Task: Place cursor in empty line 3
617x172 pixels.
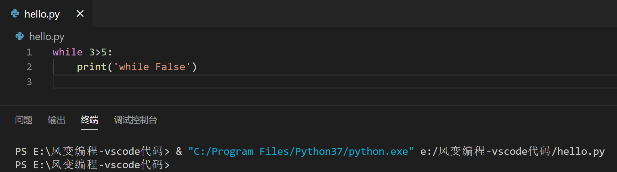Action: tap(335, 82)
